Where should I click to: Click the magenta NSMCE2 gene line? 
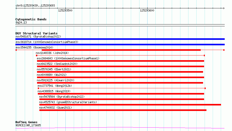[120, 128]
